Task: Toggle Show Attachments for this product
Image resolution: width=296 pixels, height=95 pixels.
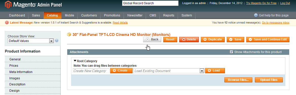Action: point(231,52)
